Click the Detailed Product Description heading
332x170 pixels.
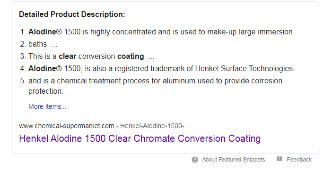coord(72,14)
